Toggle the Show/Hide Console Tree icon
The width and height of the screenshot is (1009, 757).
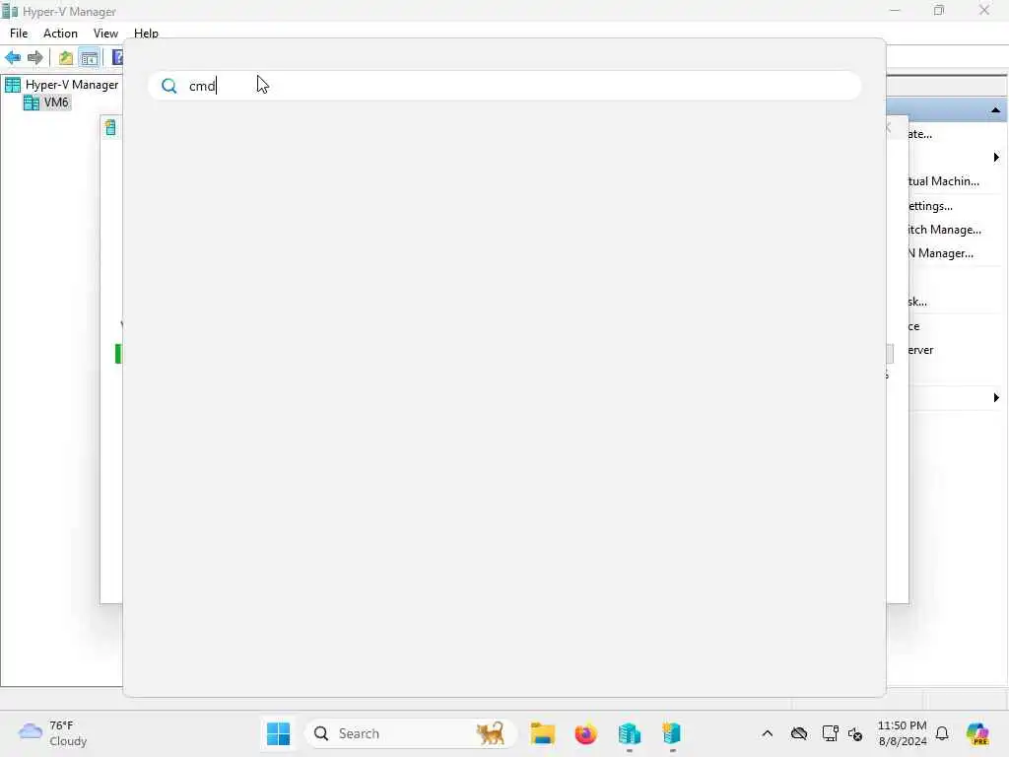(x=89, y=57)
